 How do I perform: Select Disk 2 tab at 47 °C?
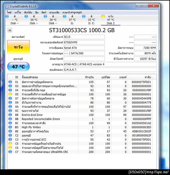pos(110,20)
